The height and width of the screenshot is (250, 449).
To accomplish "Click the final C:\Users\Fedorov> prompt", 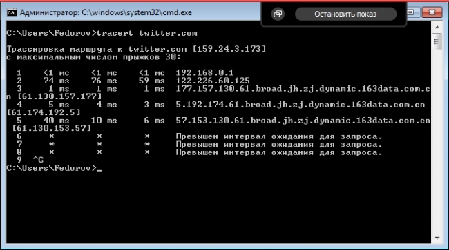I will point(52,168).
